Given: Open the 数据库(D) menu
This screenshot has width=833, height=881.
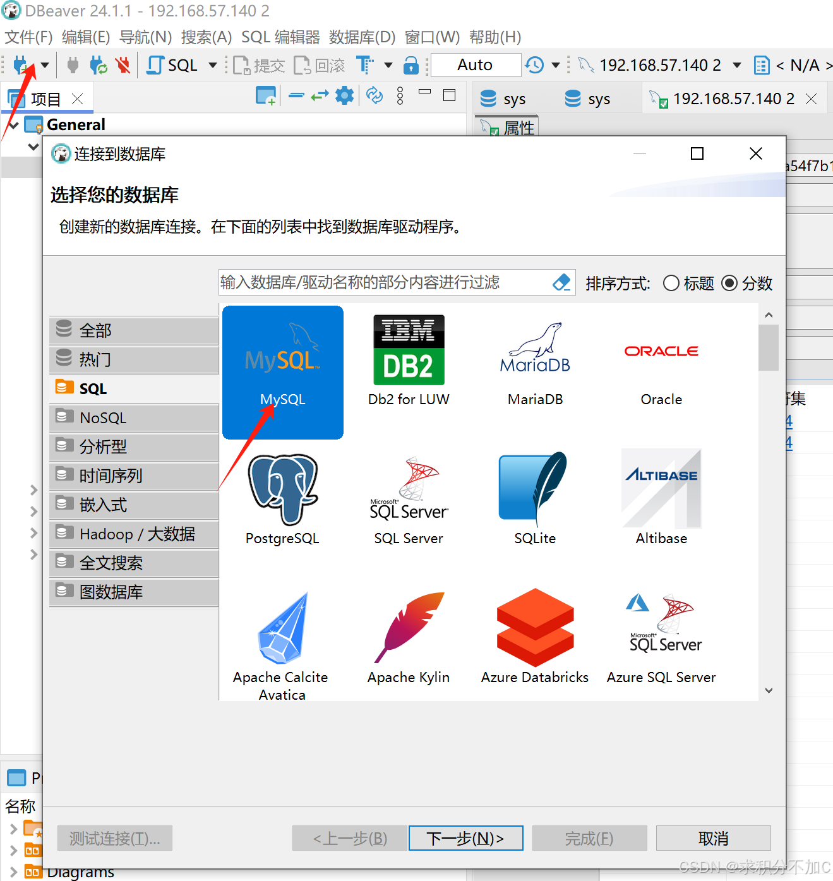Looking at the screenshot, I should pyautogui.click(x=362, y=37).
